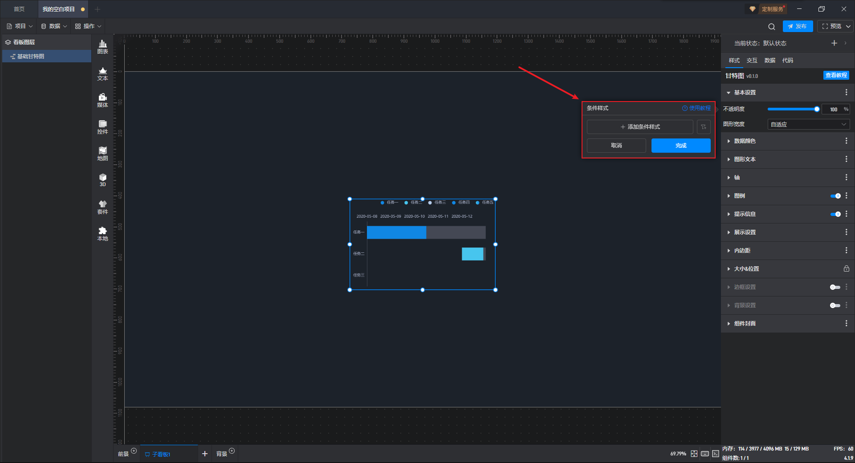
Task: Click the 预览 preview button
Action: 831,26
